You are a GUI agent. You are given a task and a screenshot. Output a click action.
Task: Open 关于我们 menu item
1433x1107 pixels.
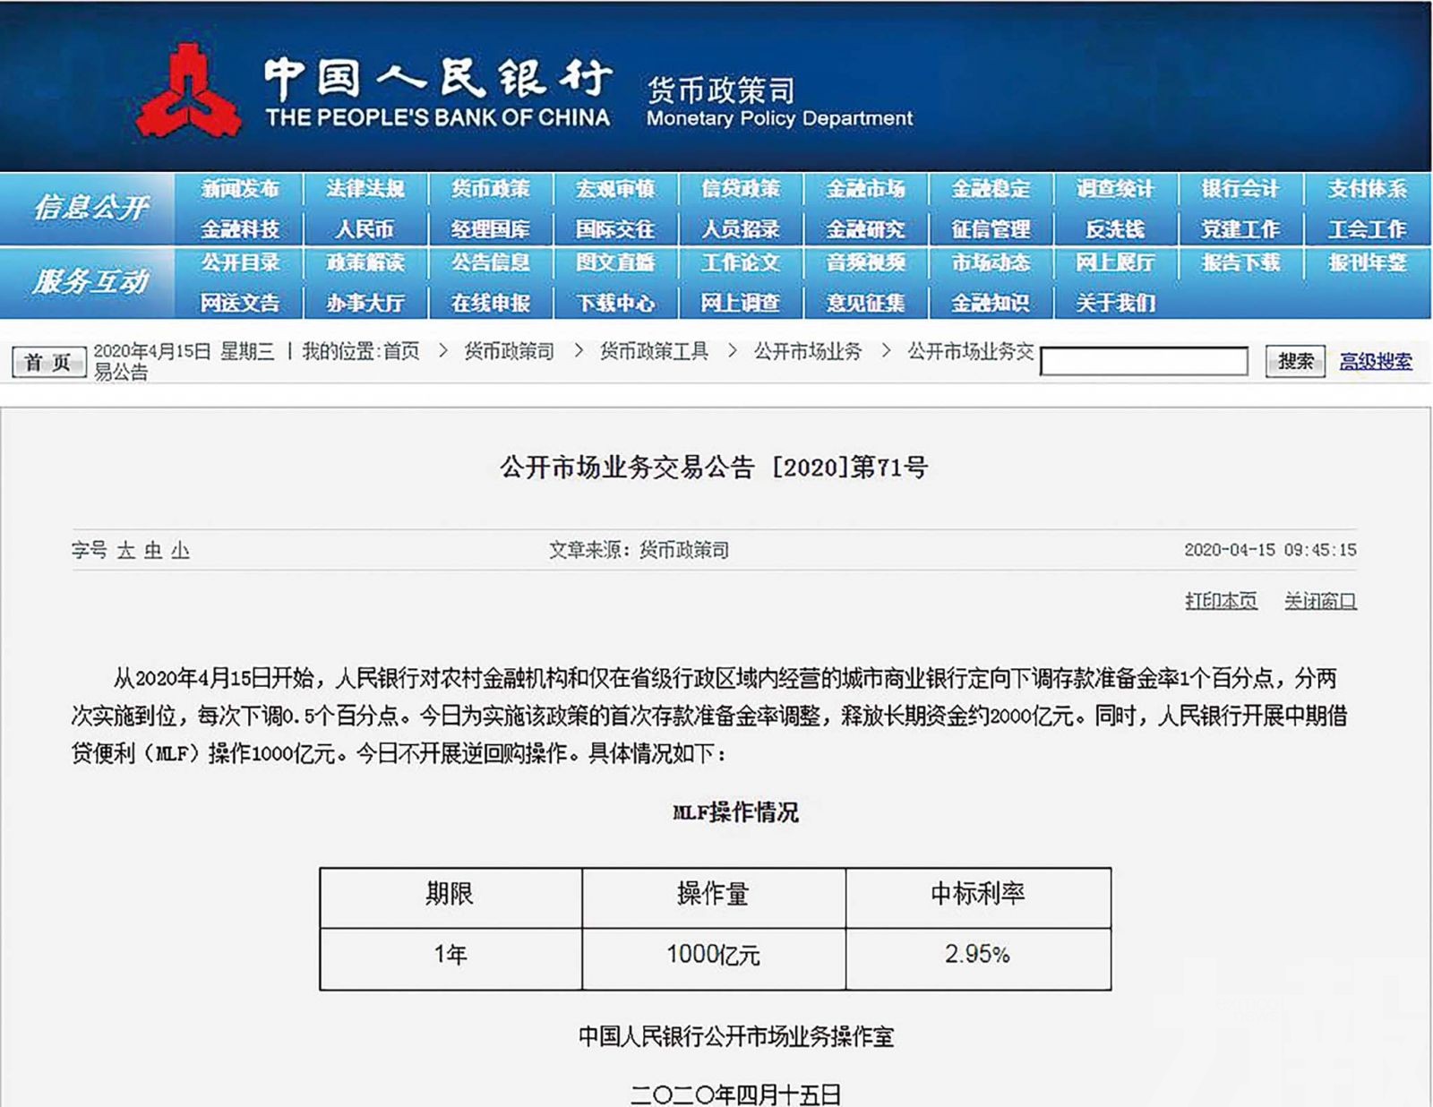(x=1115, y=303)
